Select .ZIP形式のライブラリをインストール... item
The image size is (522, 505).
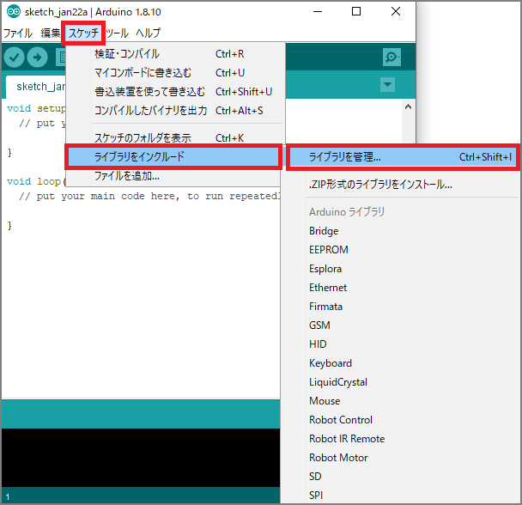click(400, 184)
